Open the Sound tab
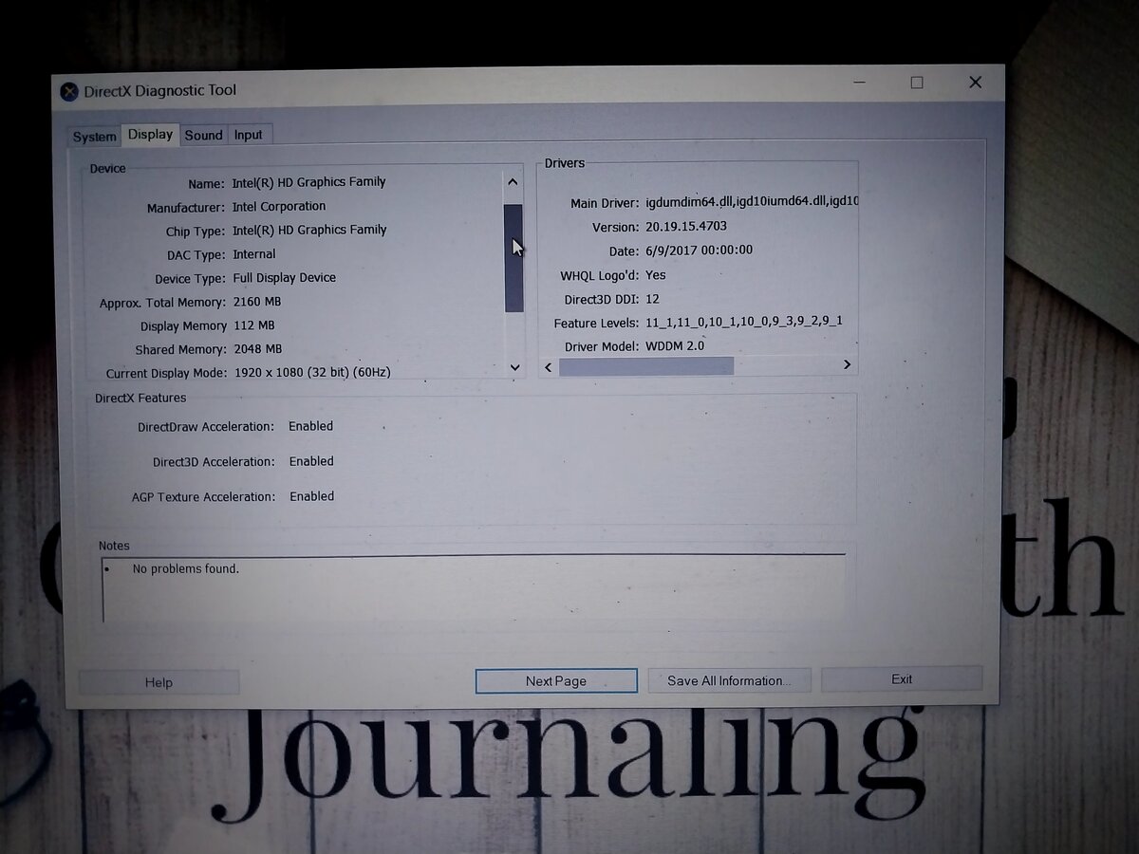 (x=203, y=136)
